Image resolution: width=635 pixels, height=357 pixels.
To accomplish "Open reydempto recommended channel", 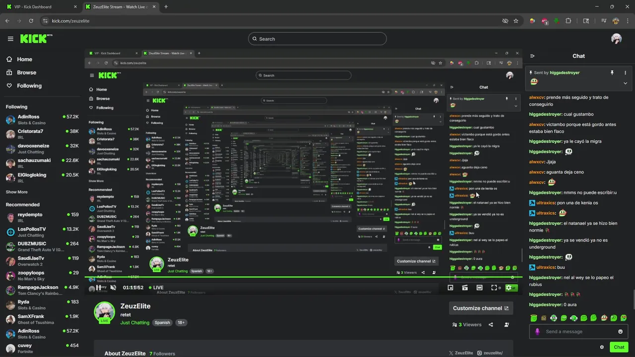I will click(x=42, y=217).
